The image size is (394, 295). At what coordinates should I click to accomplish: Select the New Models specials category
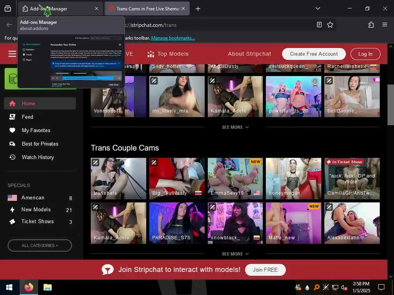[40, 210]
